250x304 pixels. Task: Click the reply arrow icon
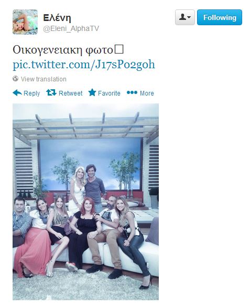click(x=17, y=93)
